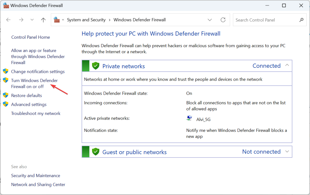Screen dimensions: 310x195
Task: Open Turn Windows Defender Firewall on or off
Action: coord(34,83)
